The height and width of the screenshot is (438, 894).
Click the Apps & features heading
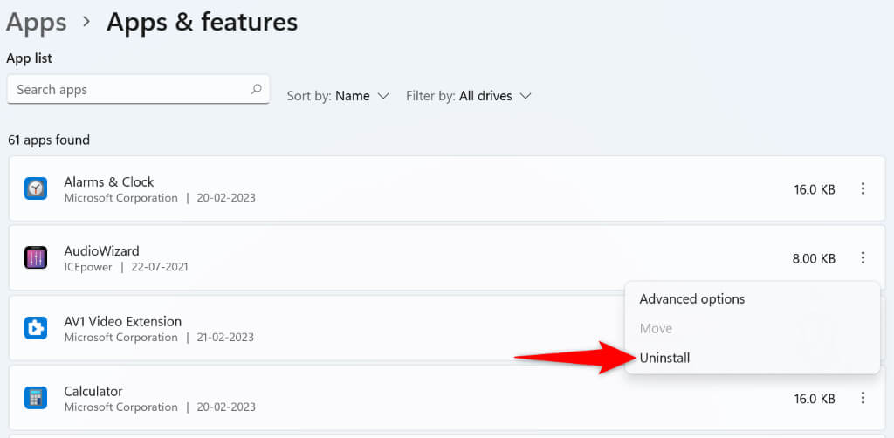202,22
